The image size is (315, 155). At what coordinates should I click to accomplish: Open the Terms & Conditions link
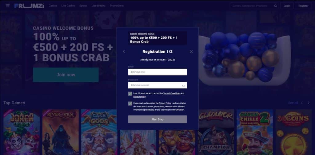(172, 93)
